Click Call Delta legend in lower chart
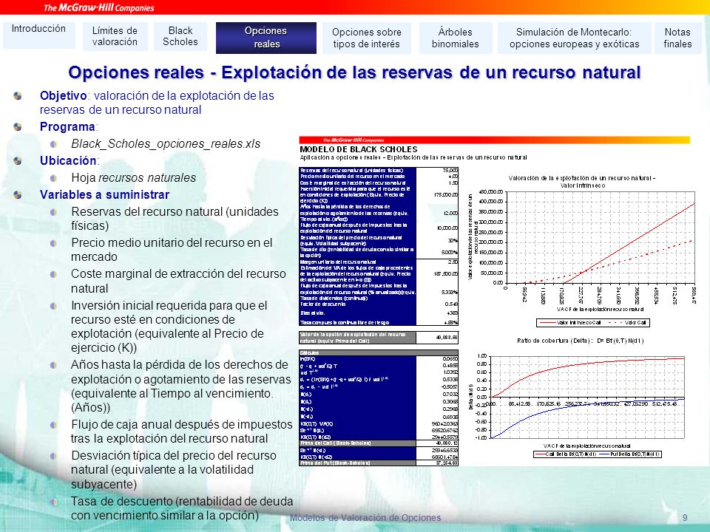 click(x=564, y=454)
